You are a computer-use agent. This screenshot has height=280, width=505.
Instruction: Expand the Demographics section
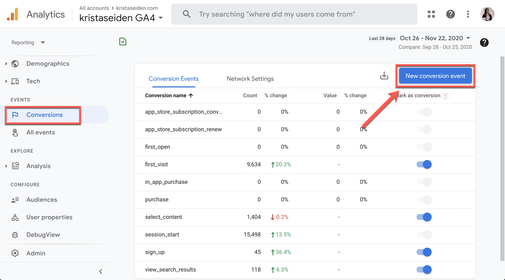(6, 64)
